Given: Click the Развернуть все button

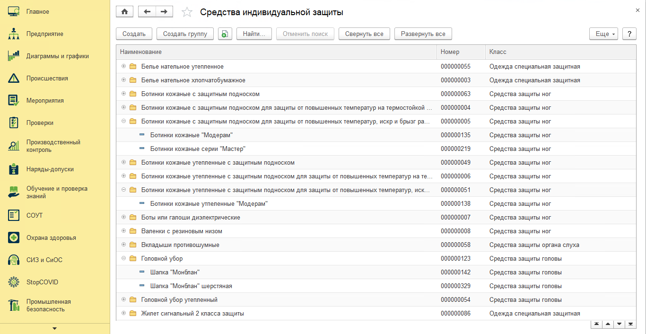Looking at the screenshot, I should click(x=423, y=34).
